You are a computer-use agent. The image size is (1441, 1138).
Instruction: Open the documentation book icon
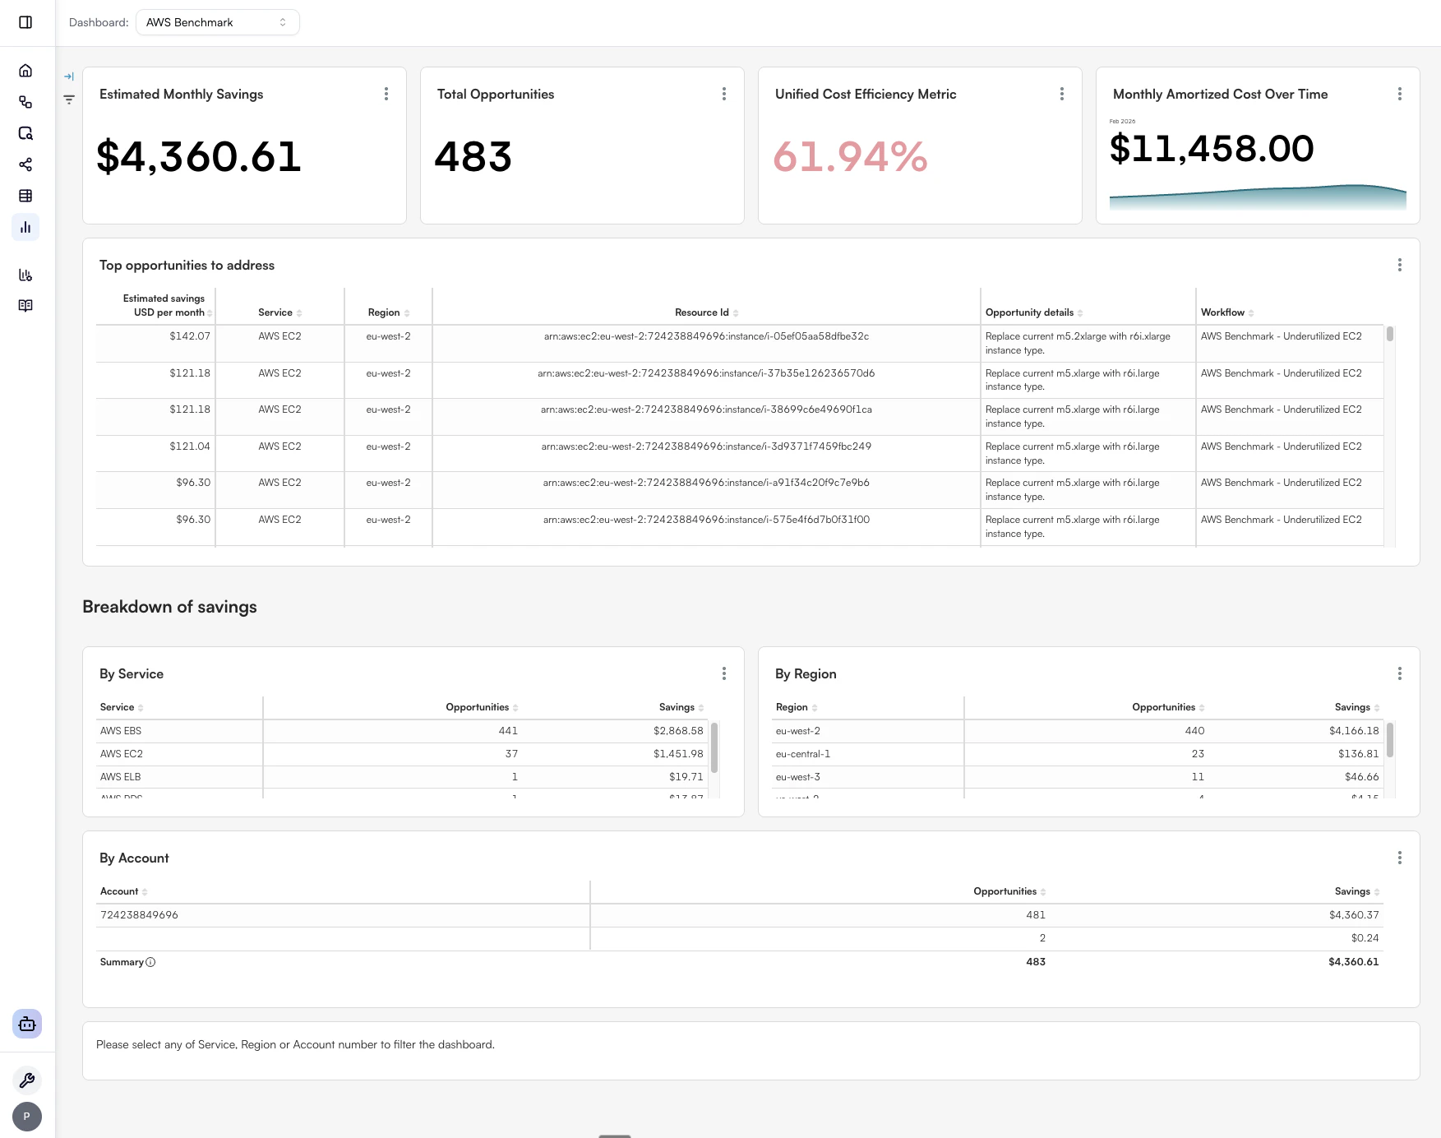click(x=25, y=305)
